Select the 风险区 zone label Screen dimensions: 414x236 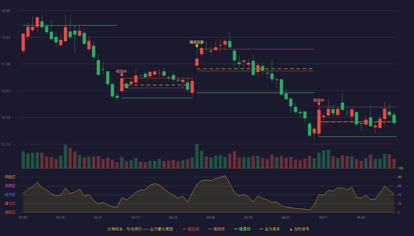pyautogui.click(x=10, y=177)
